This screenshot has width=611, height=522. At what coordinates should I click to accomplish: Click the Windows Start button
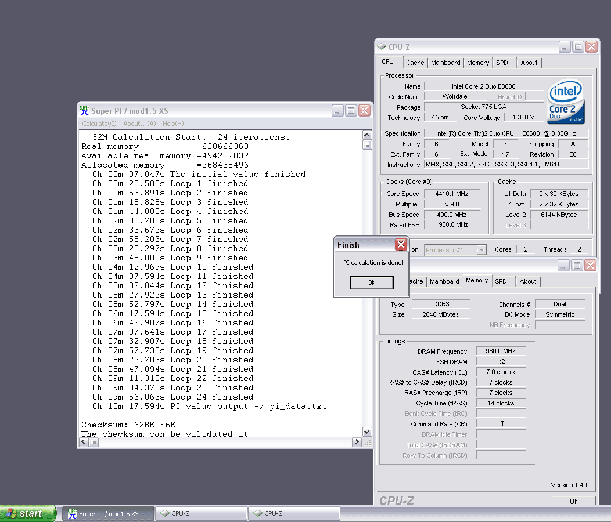click(x=28, y=513)
